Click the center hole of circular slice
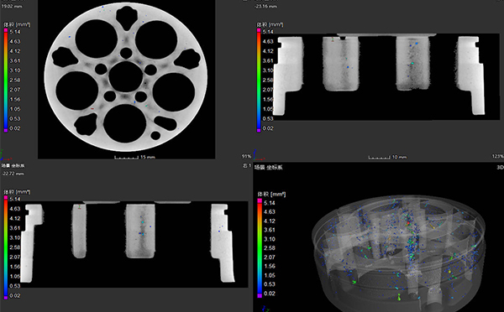The height and width of the screenshot is (312, 504). (126, 76)
